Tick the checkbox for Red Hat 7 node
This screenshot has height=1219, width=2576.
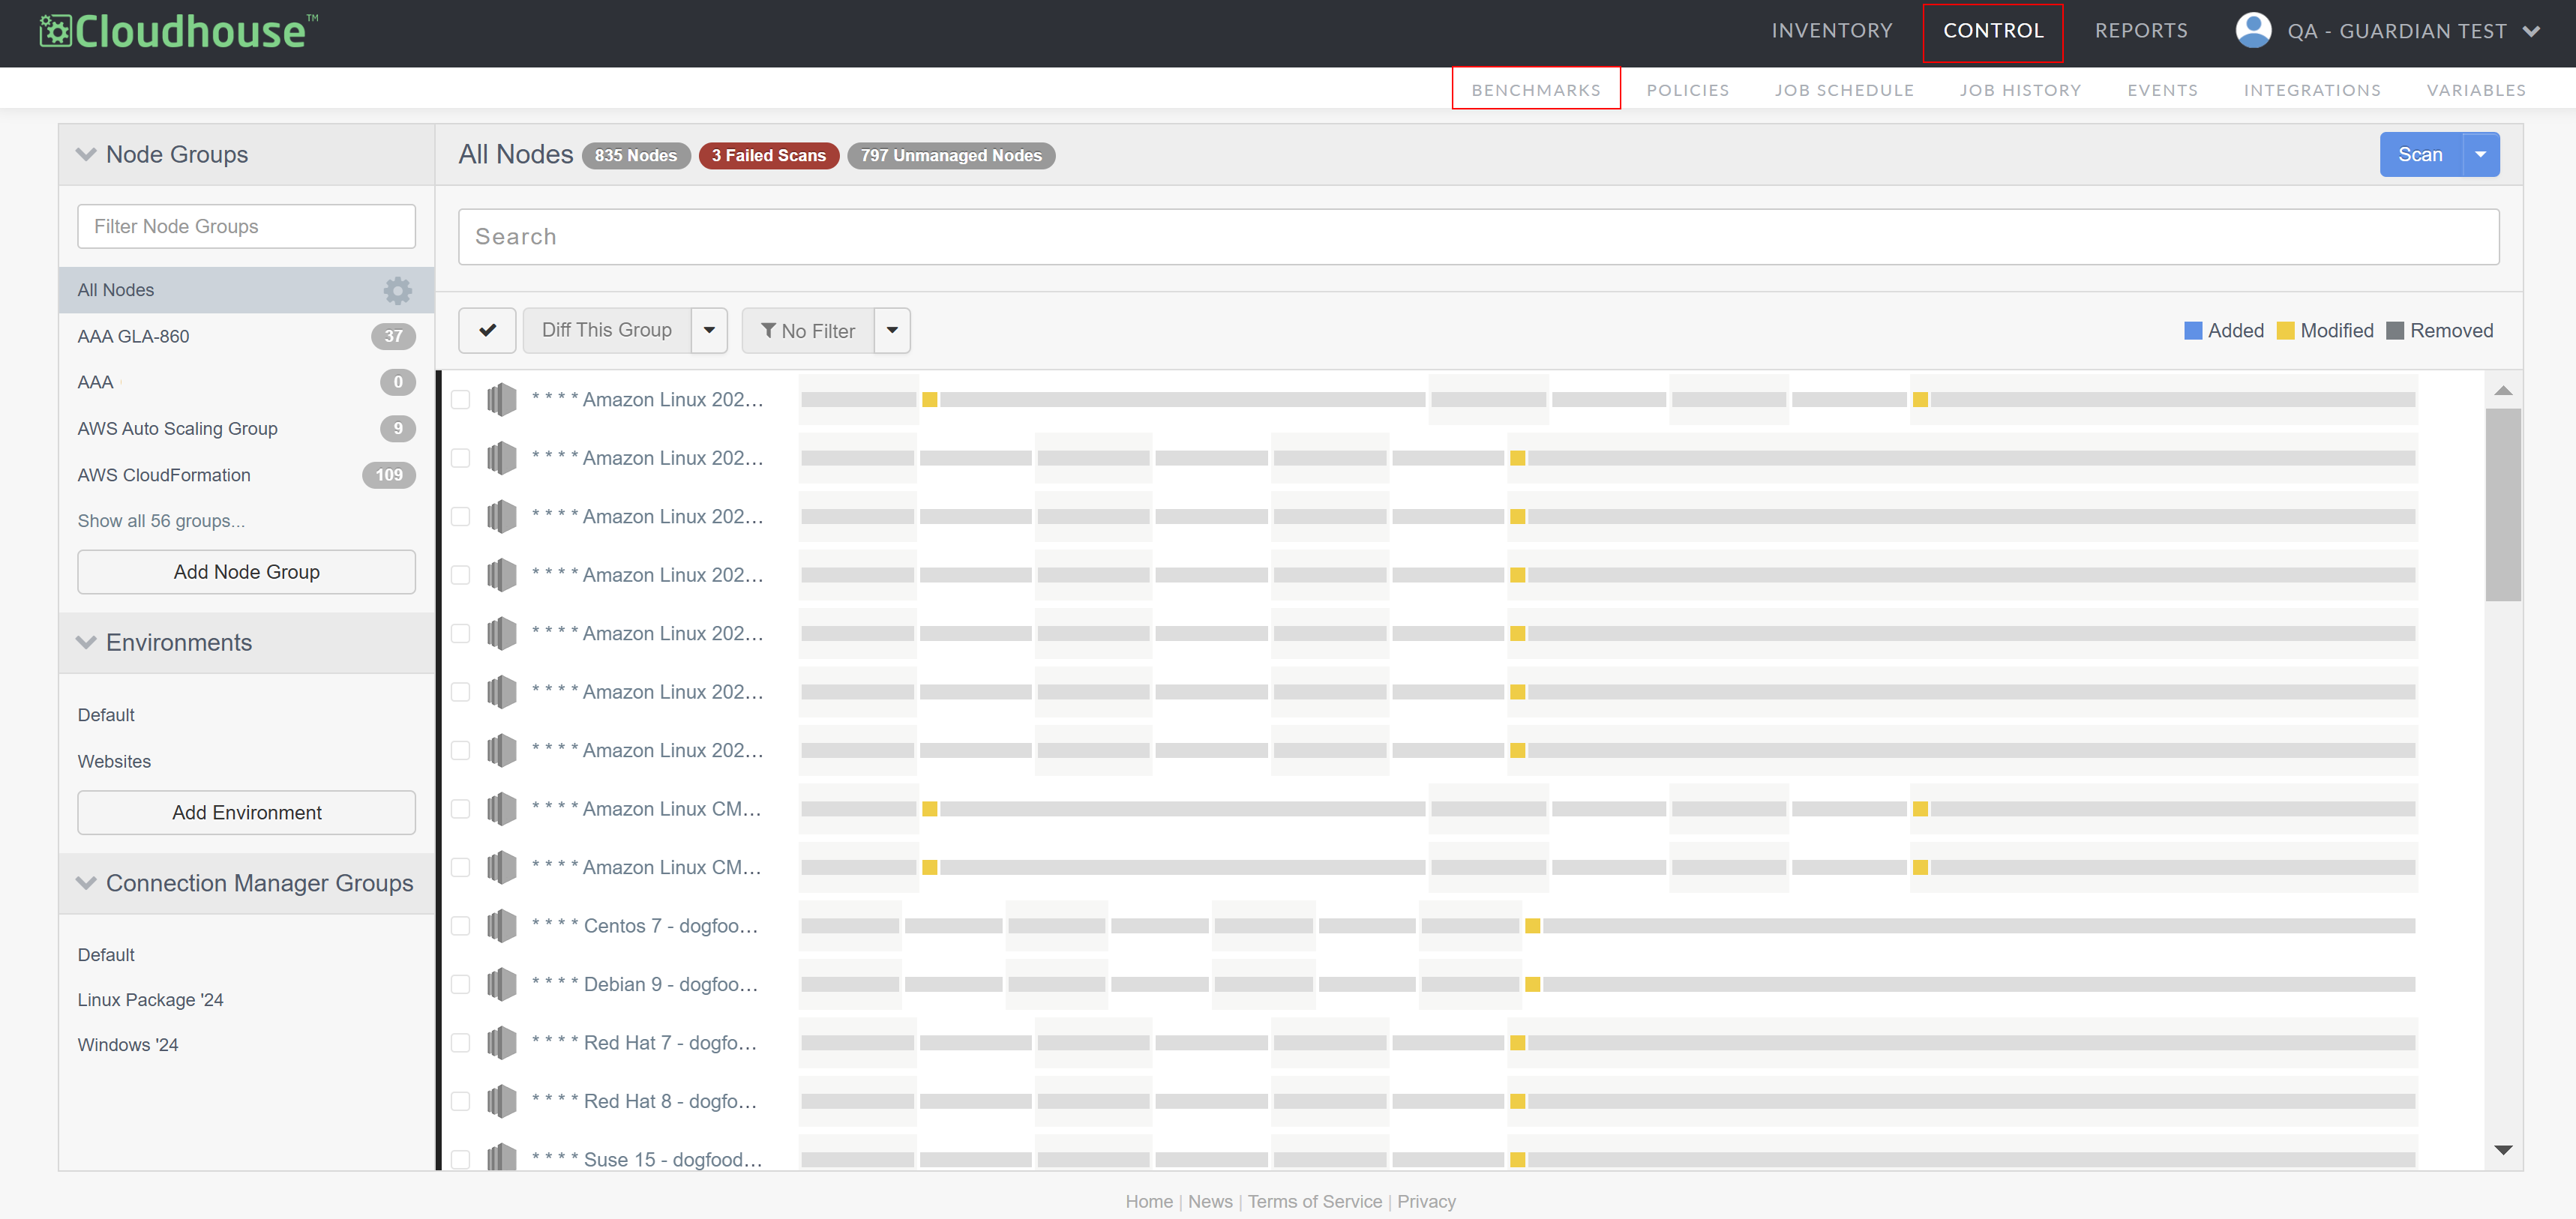460,1043
